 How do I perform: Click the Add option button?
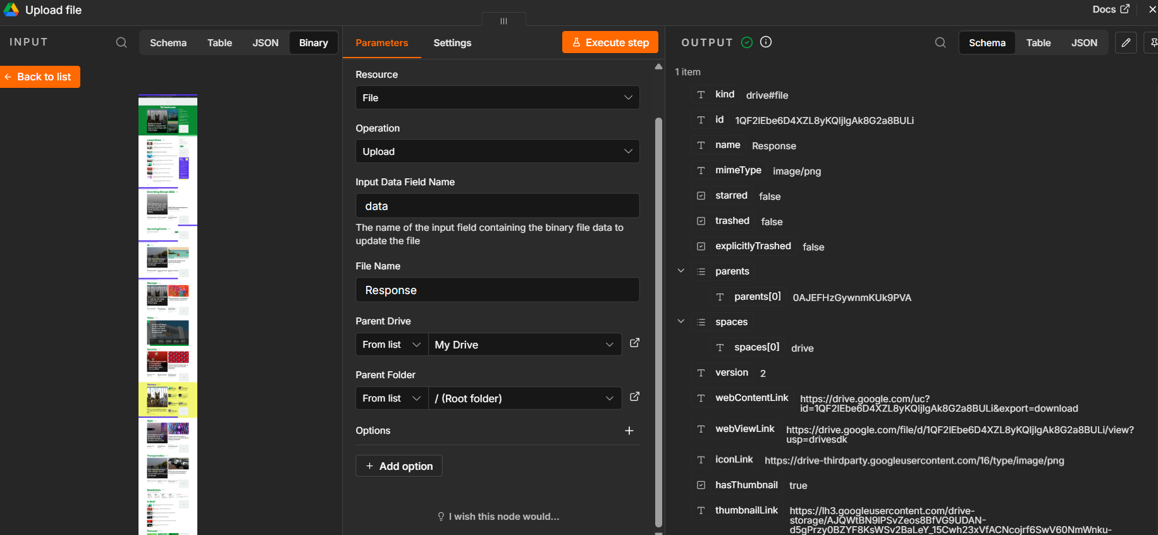point(399,466)
